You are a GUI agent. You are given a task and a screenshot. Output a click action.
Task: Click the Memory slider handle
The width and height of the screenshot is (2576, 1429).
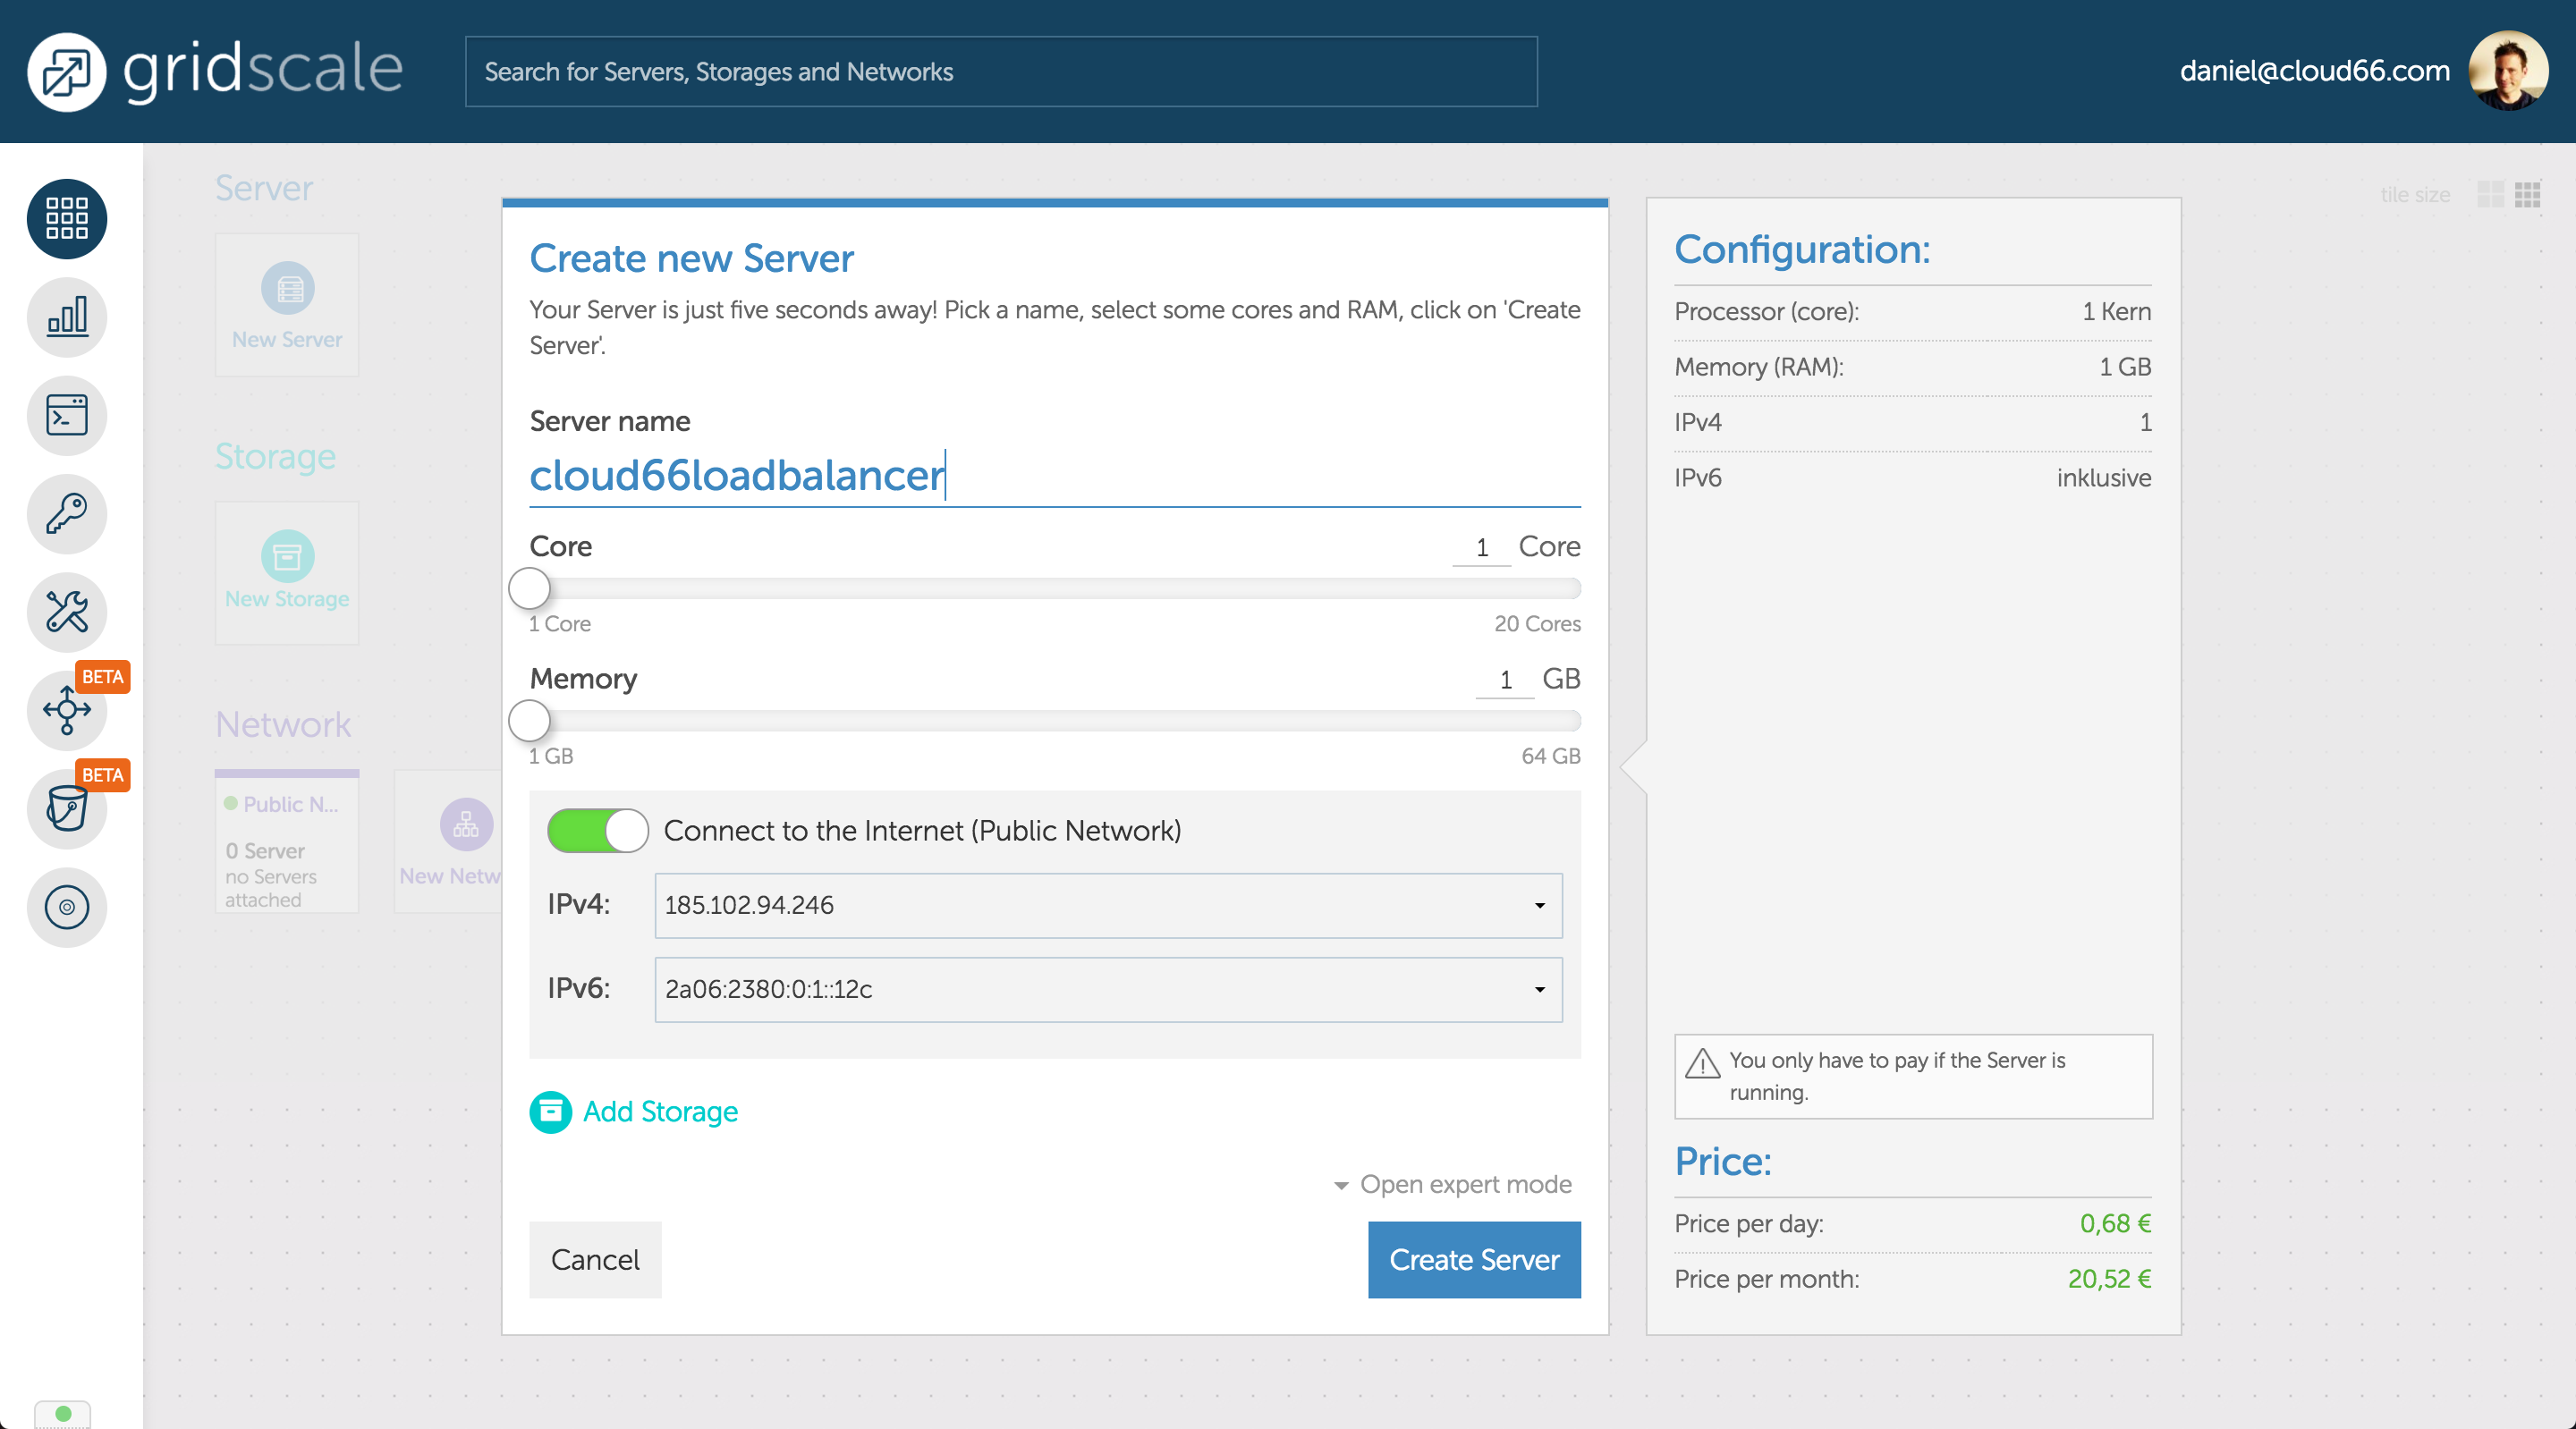pyautogui.click(x=529, y=720)
